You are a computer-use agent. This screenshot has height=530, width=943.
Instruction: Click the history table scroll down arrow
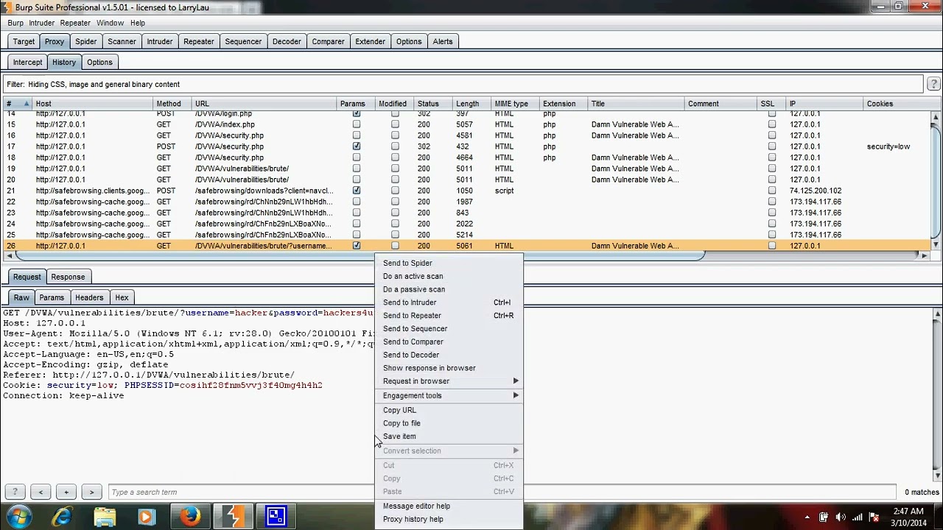pyautogui.click(x=936, y=244)
